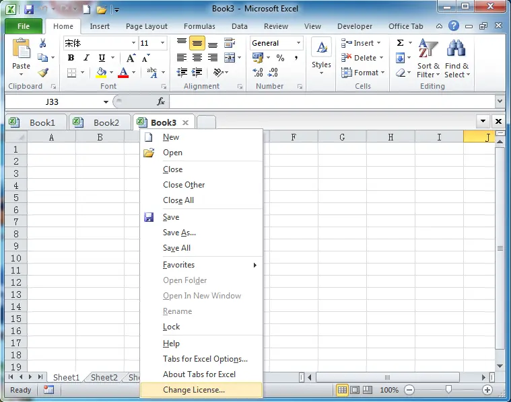The image size is (511, 402).
Task: Click the Clear eraser icon
Action: point(401,73)
